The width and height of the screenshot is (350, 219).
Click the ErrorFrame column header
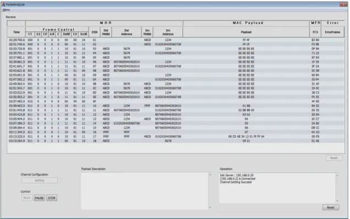point(332,32)
